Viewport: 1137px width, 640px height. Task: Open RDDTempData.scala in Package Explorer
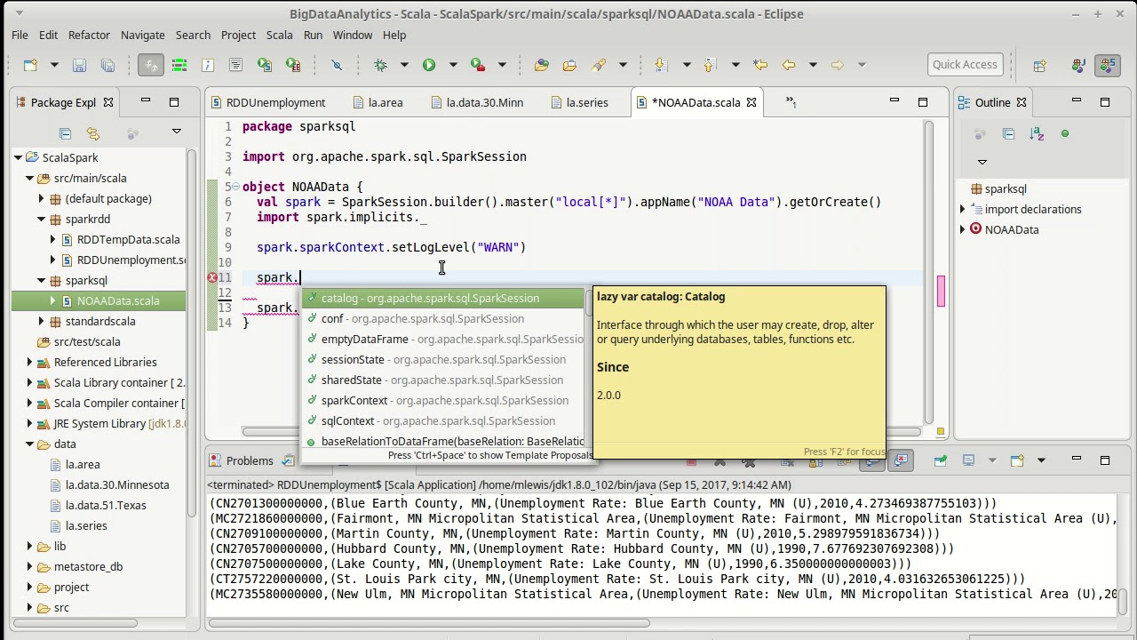click(x=128, y=240)
